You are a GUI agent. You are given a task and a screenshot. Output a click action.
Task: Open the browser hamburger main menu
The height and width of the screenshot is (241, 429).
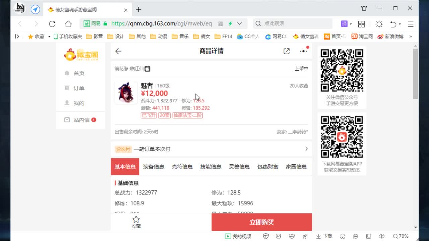pyautogui.click(x=411, y=24)
